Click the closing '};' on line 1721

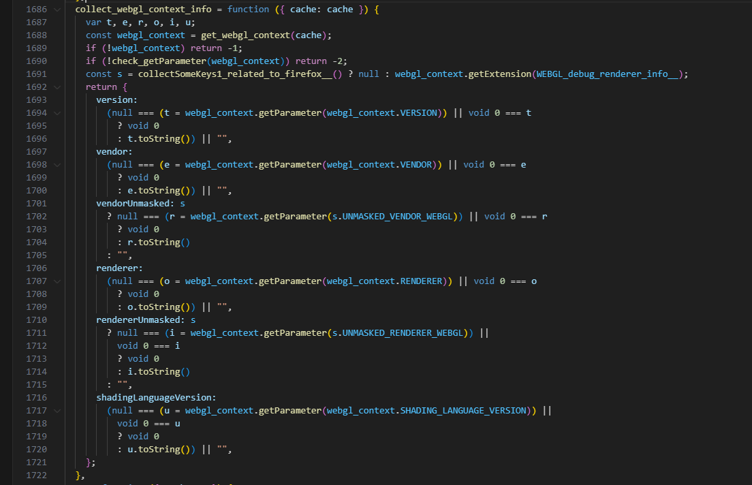coord(91,463)
